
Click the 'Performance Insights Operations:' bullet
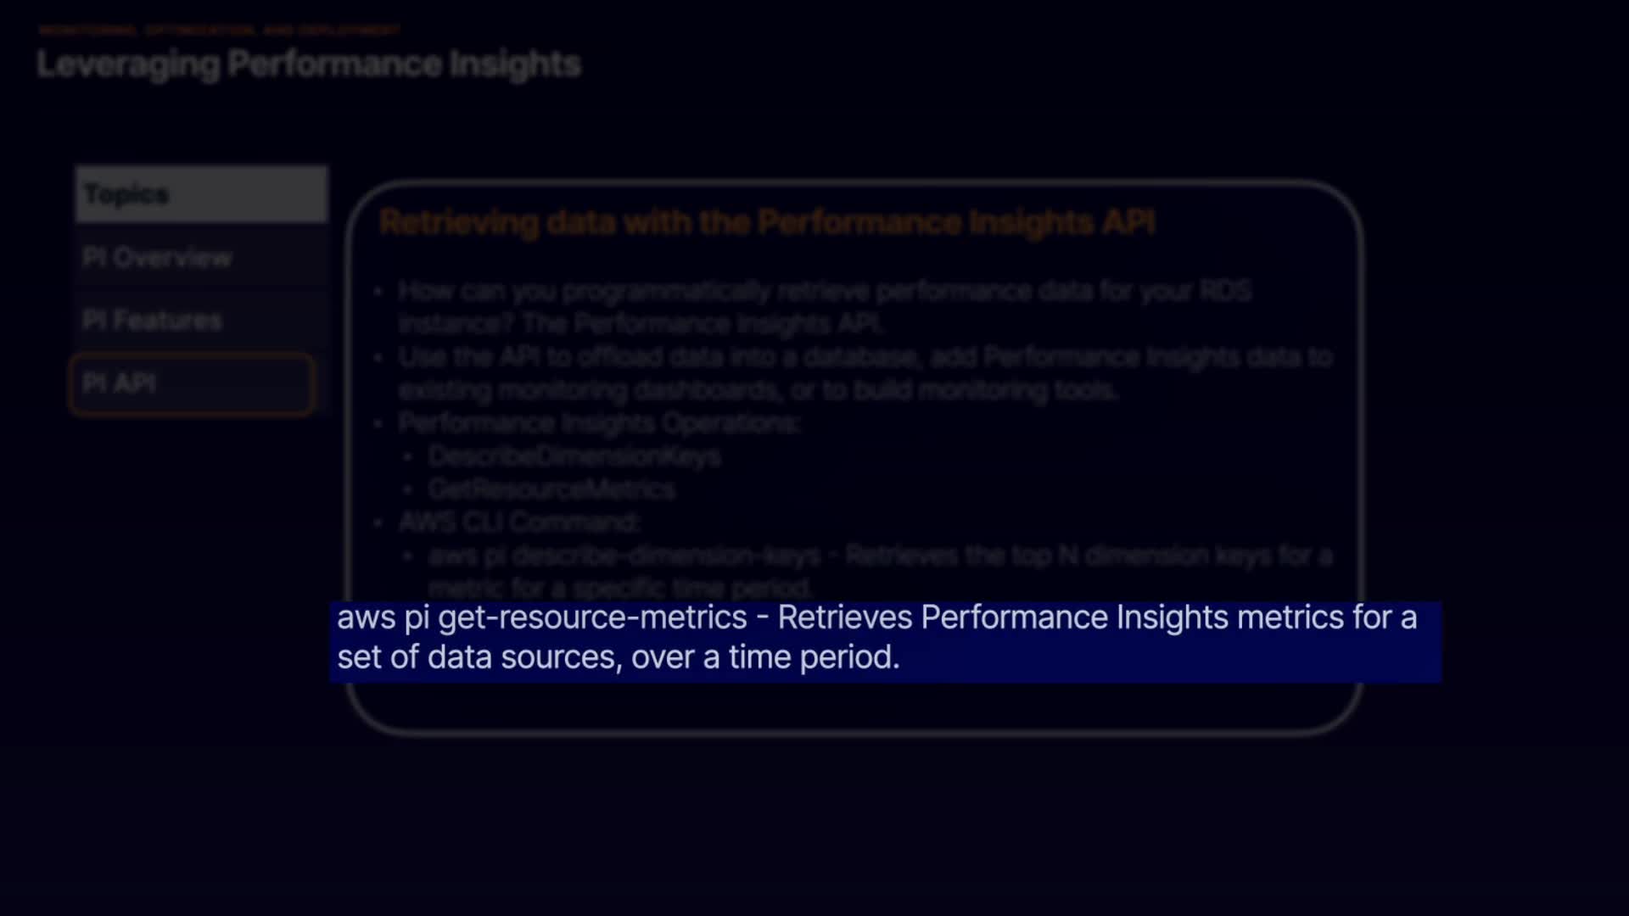click(x=599, y=423)
